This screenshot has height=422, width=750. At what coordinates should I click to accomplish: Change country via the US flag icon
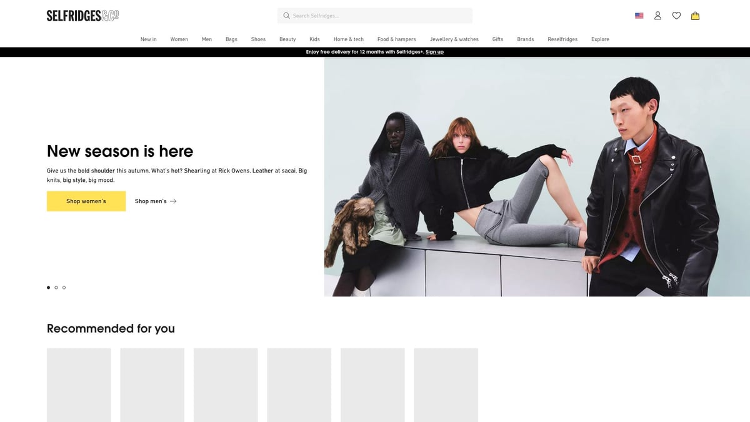pos(639,16)
